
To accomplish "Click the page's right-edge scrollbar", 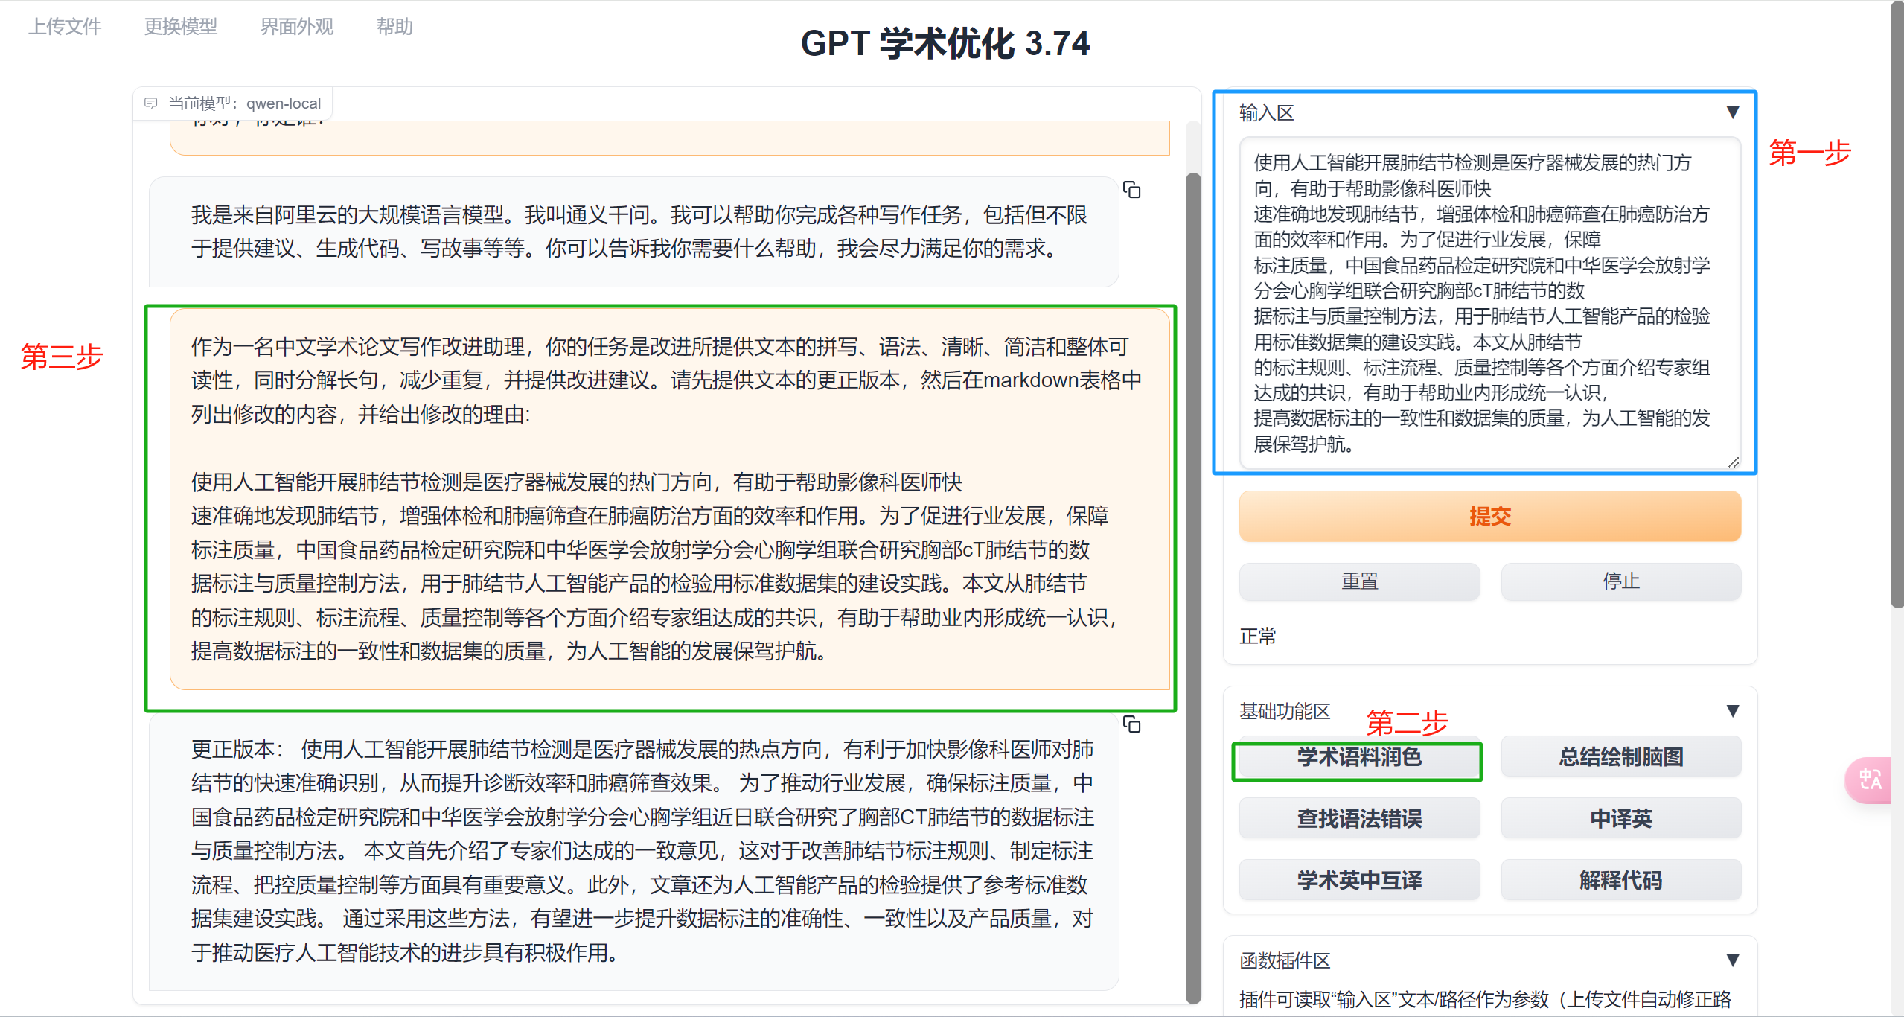I will coord(1897,305).
